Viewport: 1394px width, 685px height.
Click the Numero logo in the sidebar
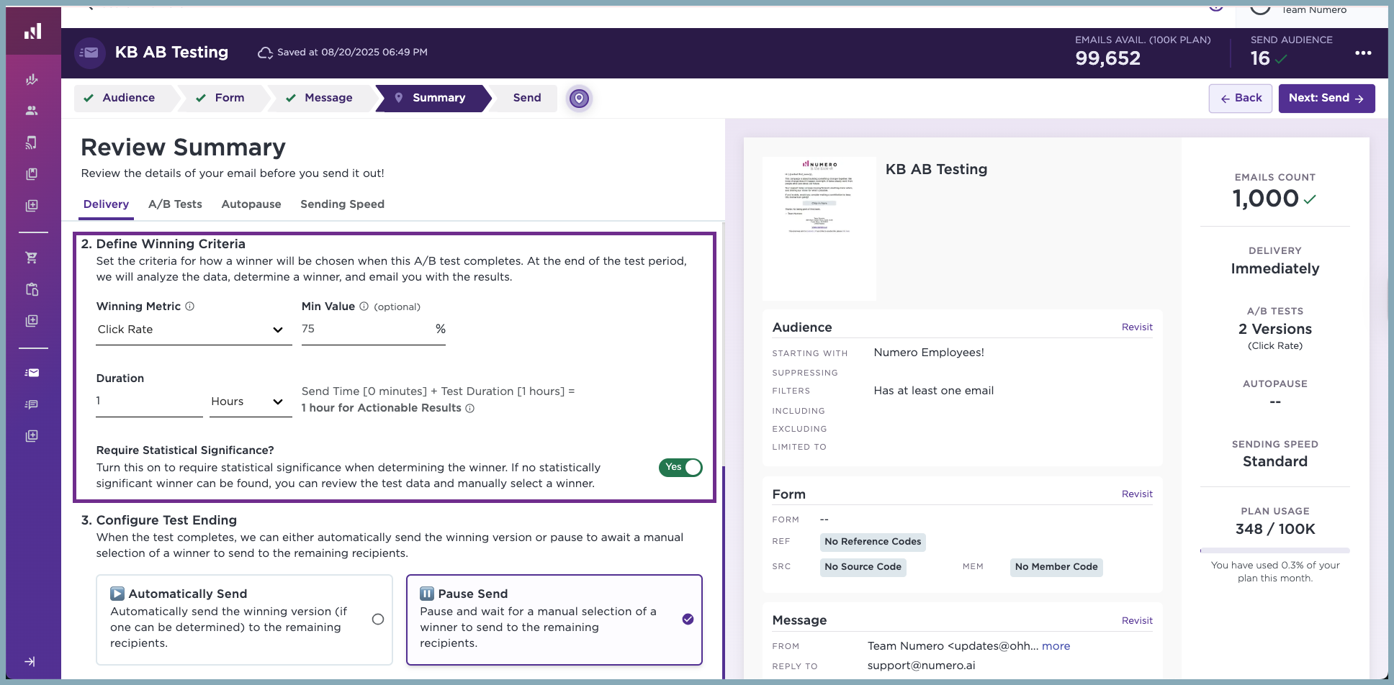coord(32,31)
